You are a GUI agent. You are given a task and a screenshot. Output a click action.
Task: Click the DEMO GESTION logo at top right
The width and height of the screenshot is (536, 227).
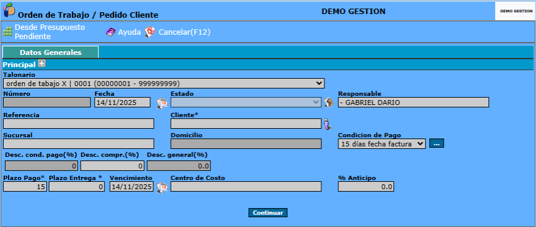515,11
